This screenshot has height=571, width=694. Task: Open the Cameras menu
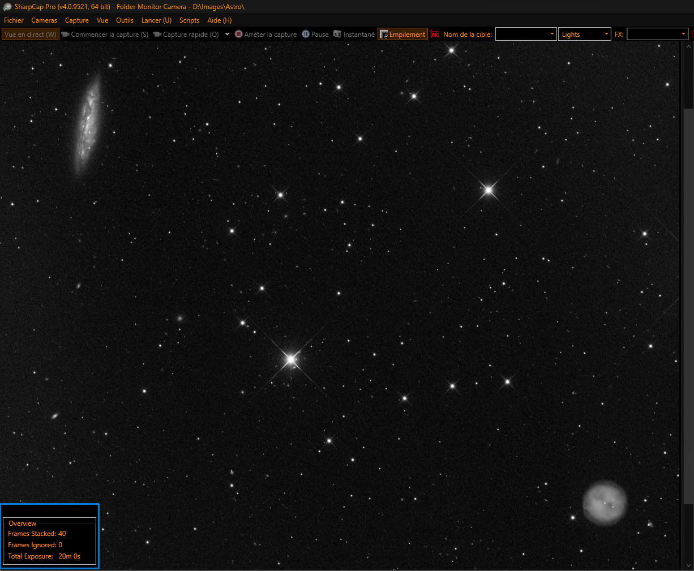(x=44, y=20)
